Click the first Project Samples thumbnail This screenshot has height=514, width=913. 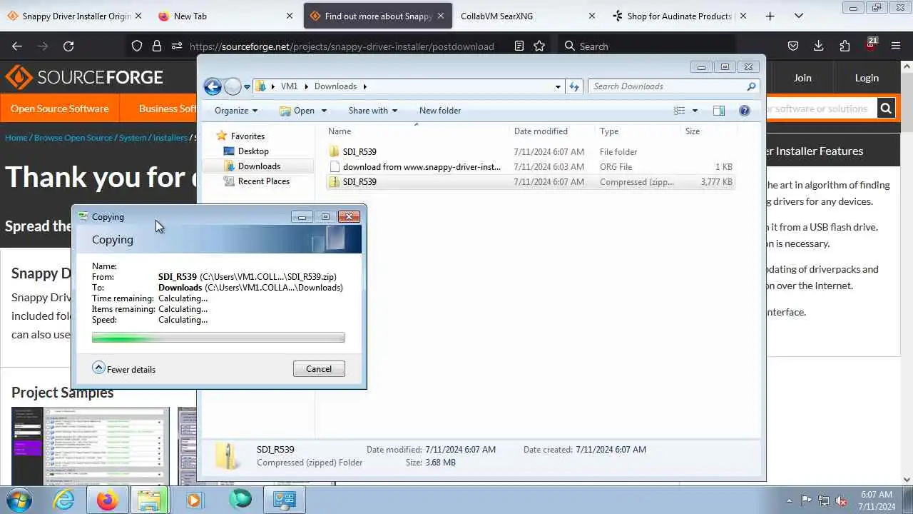91,446
